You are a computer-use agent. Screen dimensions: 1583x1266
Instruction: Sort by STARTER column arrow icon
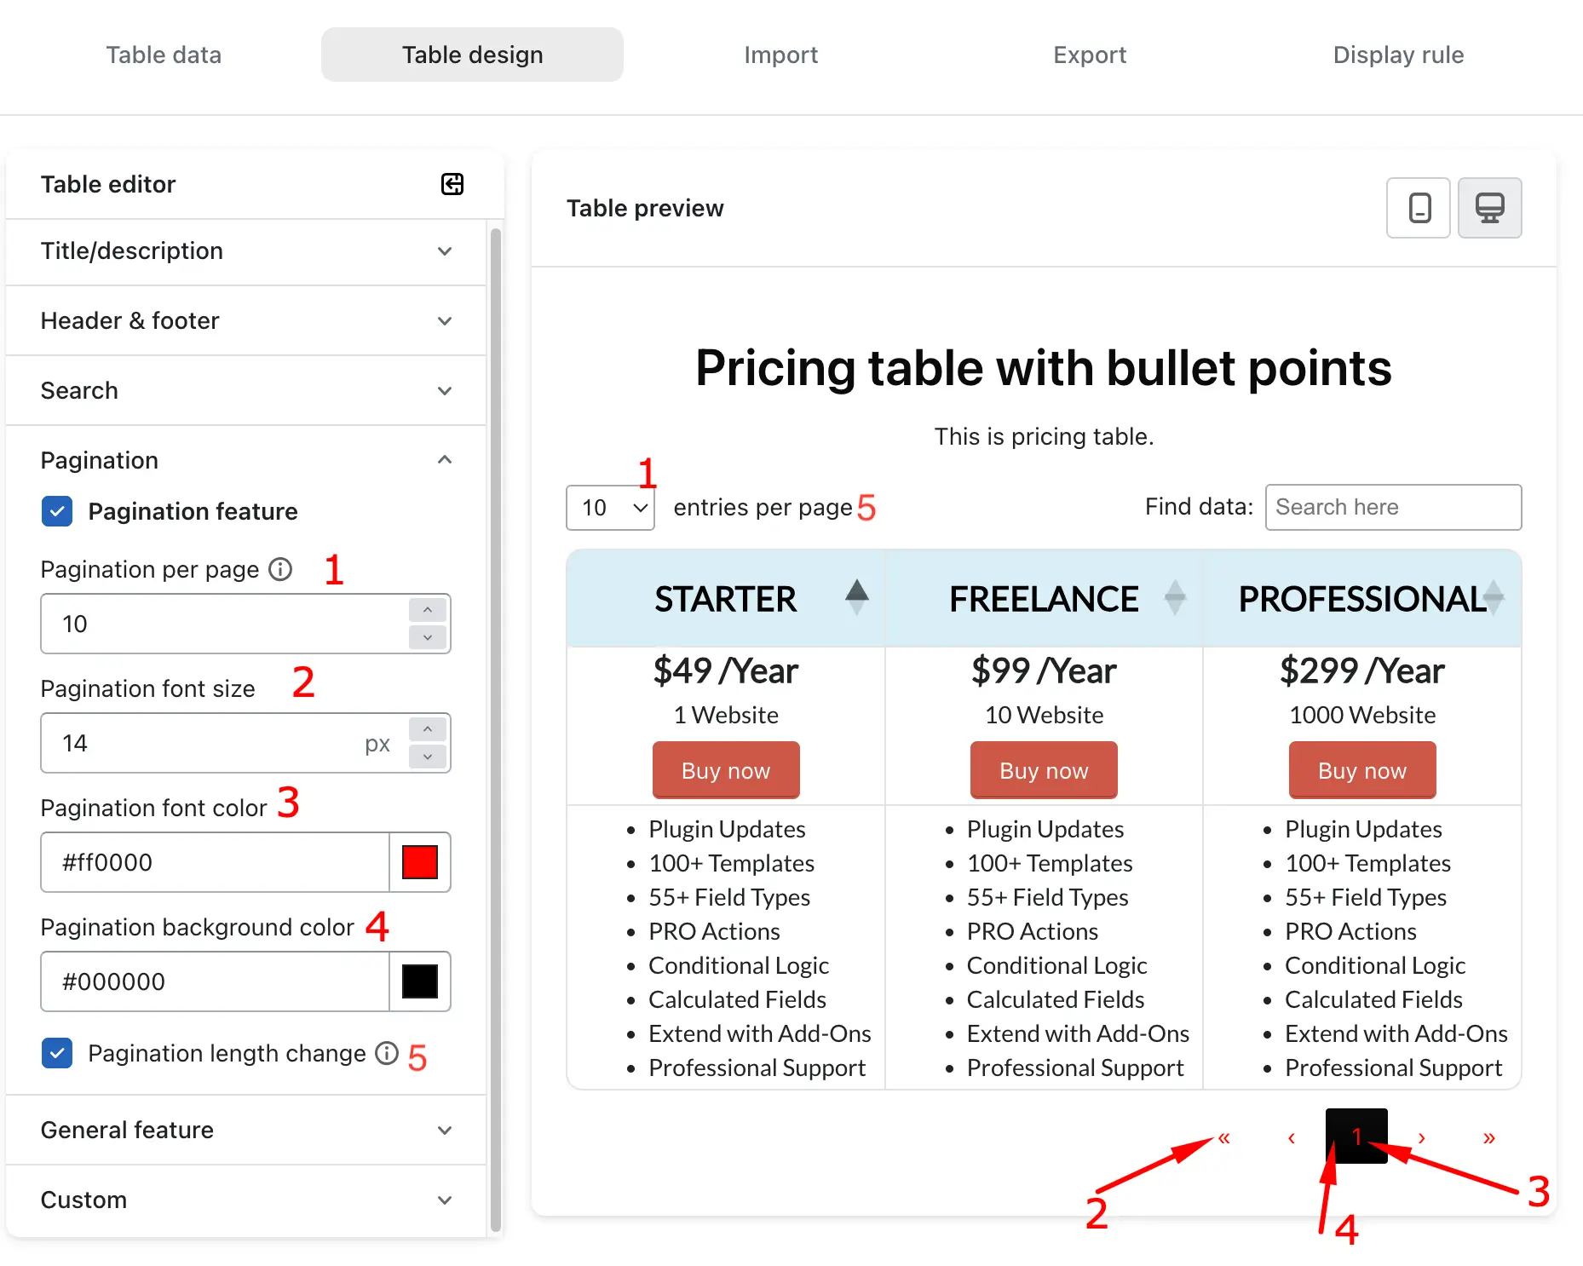(x=857, y=598)
